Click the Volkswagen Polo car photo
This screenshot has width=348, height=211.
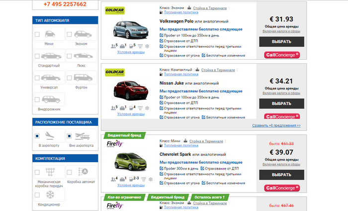pyautogui.click(x=131, y=30)
